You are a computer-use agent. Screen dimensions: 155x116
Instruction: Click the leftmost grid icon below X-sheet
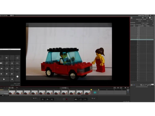point(132,85)
